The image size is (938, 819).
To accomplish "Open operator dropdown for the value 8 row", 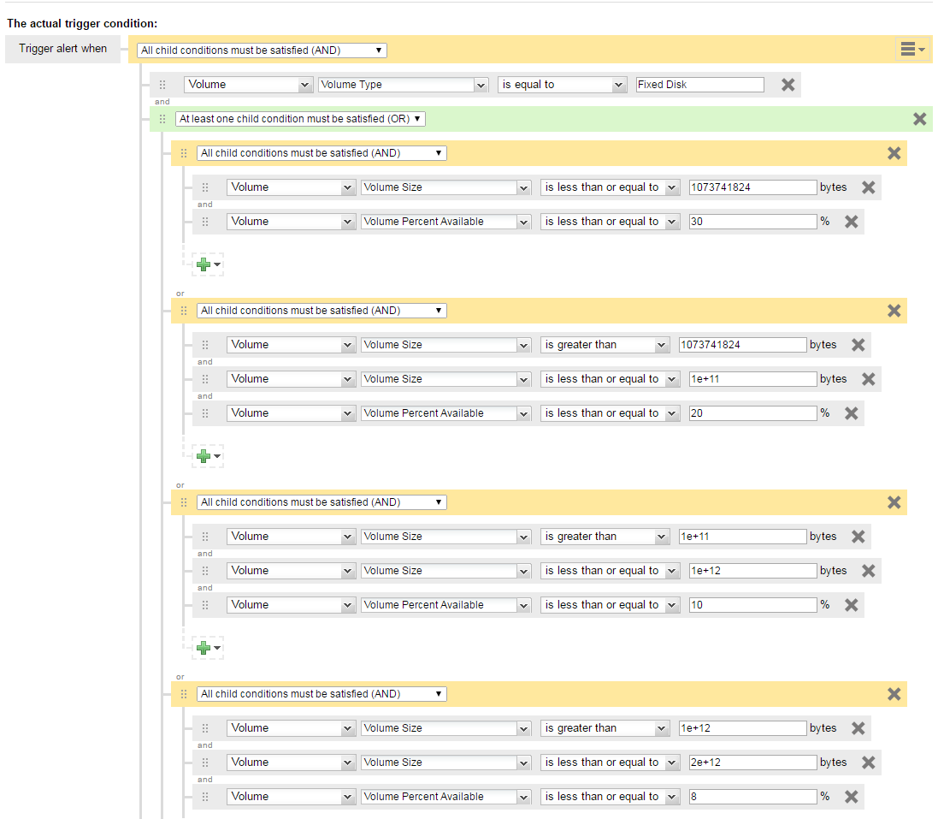I will click(611, 796).
